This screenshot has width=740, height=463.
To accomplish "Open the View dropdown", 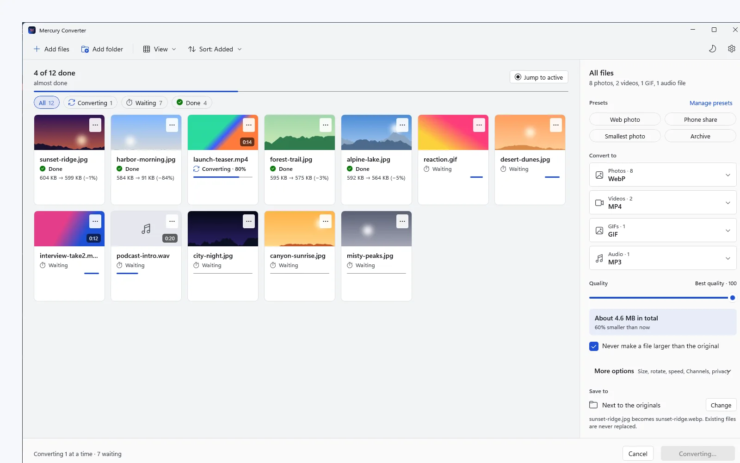I will click(160, 49).
